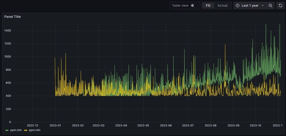Click the 2023-08 x-axis label
Image resolution: width=286 pixels, height=136 pixels.
(x=211, y=125)
